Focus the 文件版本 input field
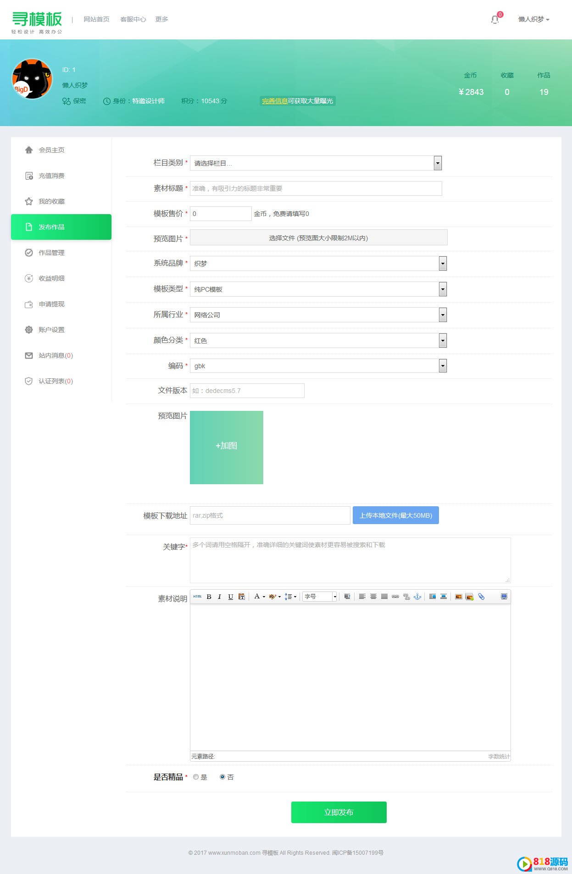Image resolution: width=572 pixels, height=874 pixels. pyautogui.click(x=247, y=391)
